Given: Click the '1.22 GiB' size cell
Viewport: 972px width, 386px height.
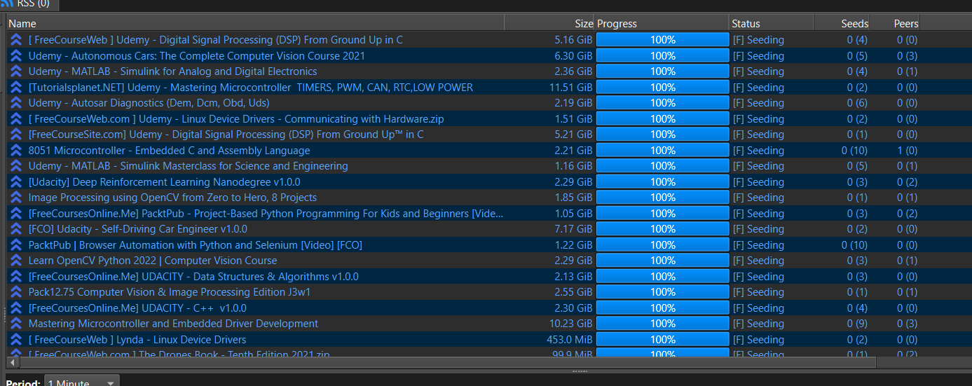Looking at the screenshot, I should click(574, 245).
